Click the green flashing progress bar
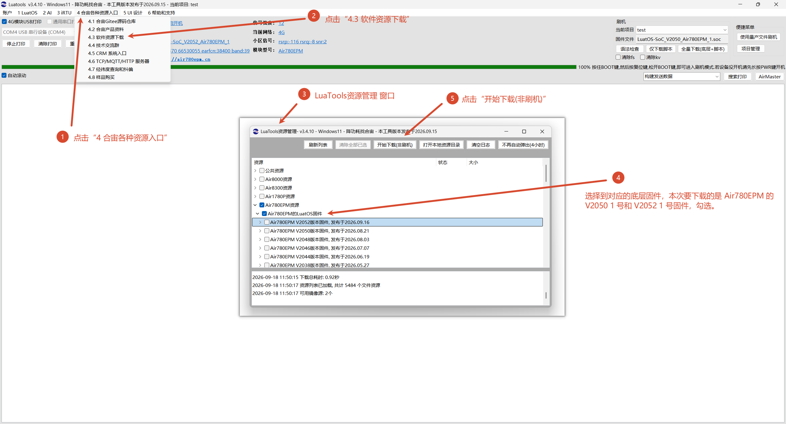 point(289,67)
